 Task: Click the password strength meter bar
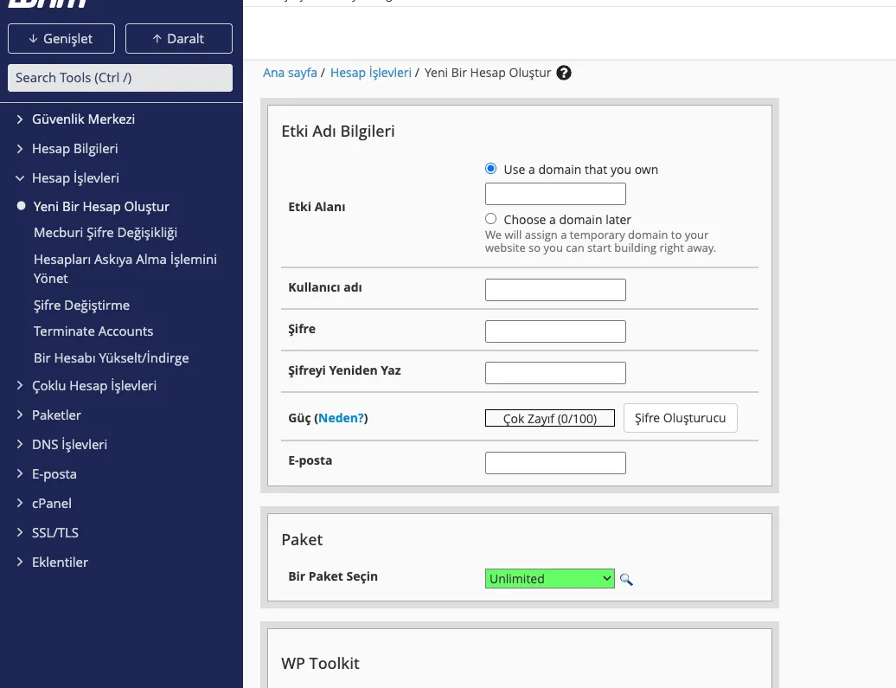(x=550, y=419)
